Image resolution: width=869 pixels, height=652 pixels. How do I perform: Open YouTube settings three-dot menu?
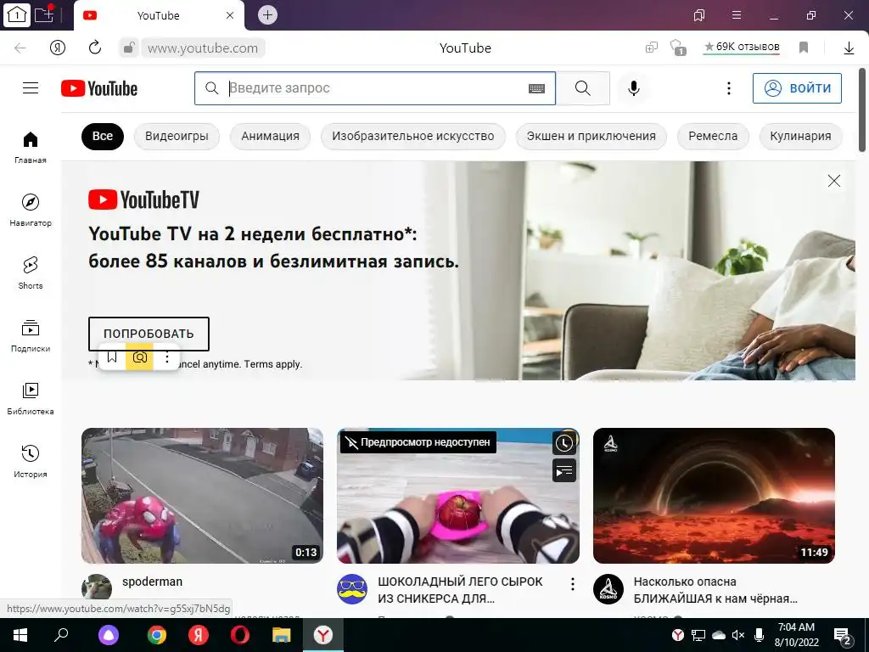729,88
